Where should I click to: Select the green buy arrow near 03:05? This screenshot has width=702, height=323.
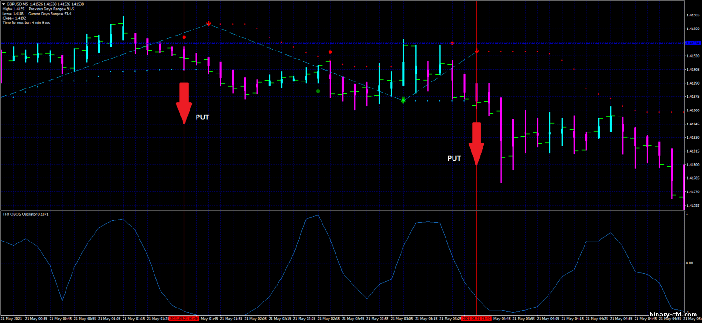point(403,100)
